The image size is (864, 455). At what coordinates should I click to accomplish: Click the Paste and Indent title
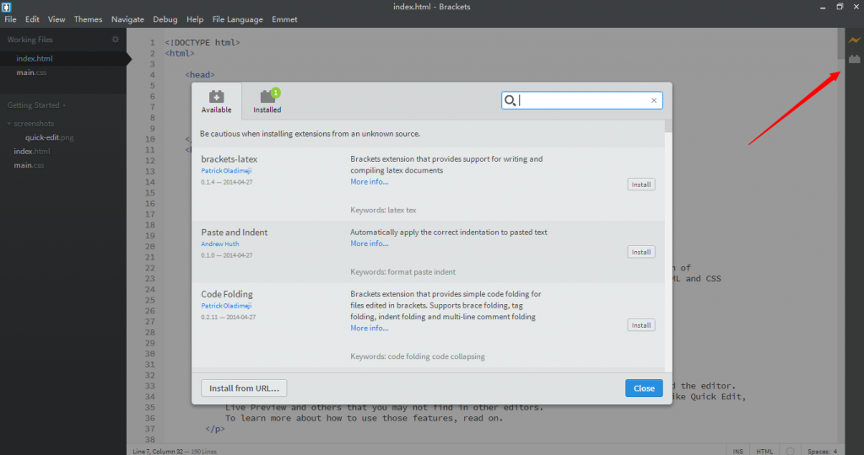[235, 233]
